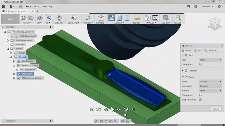Viewport: 225px width, 126px height.
Task: Open New Setup tool in SETUP group
Action: tap(24, 18)
